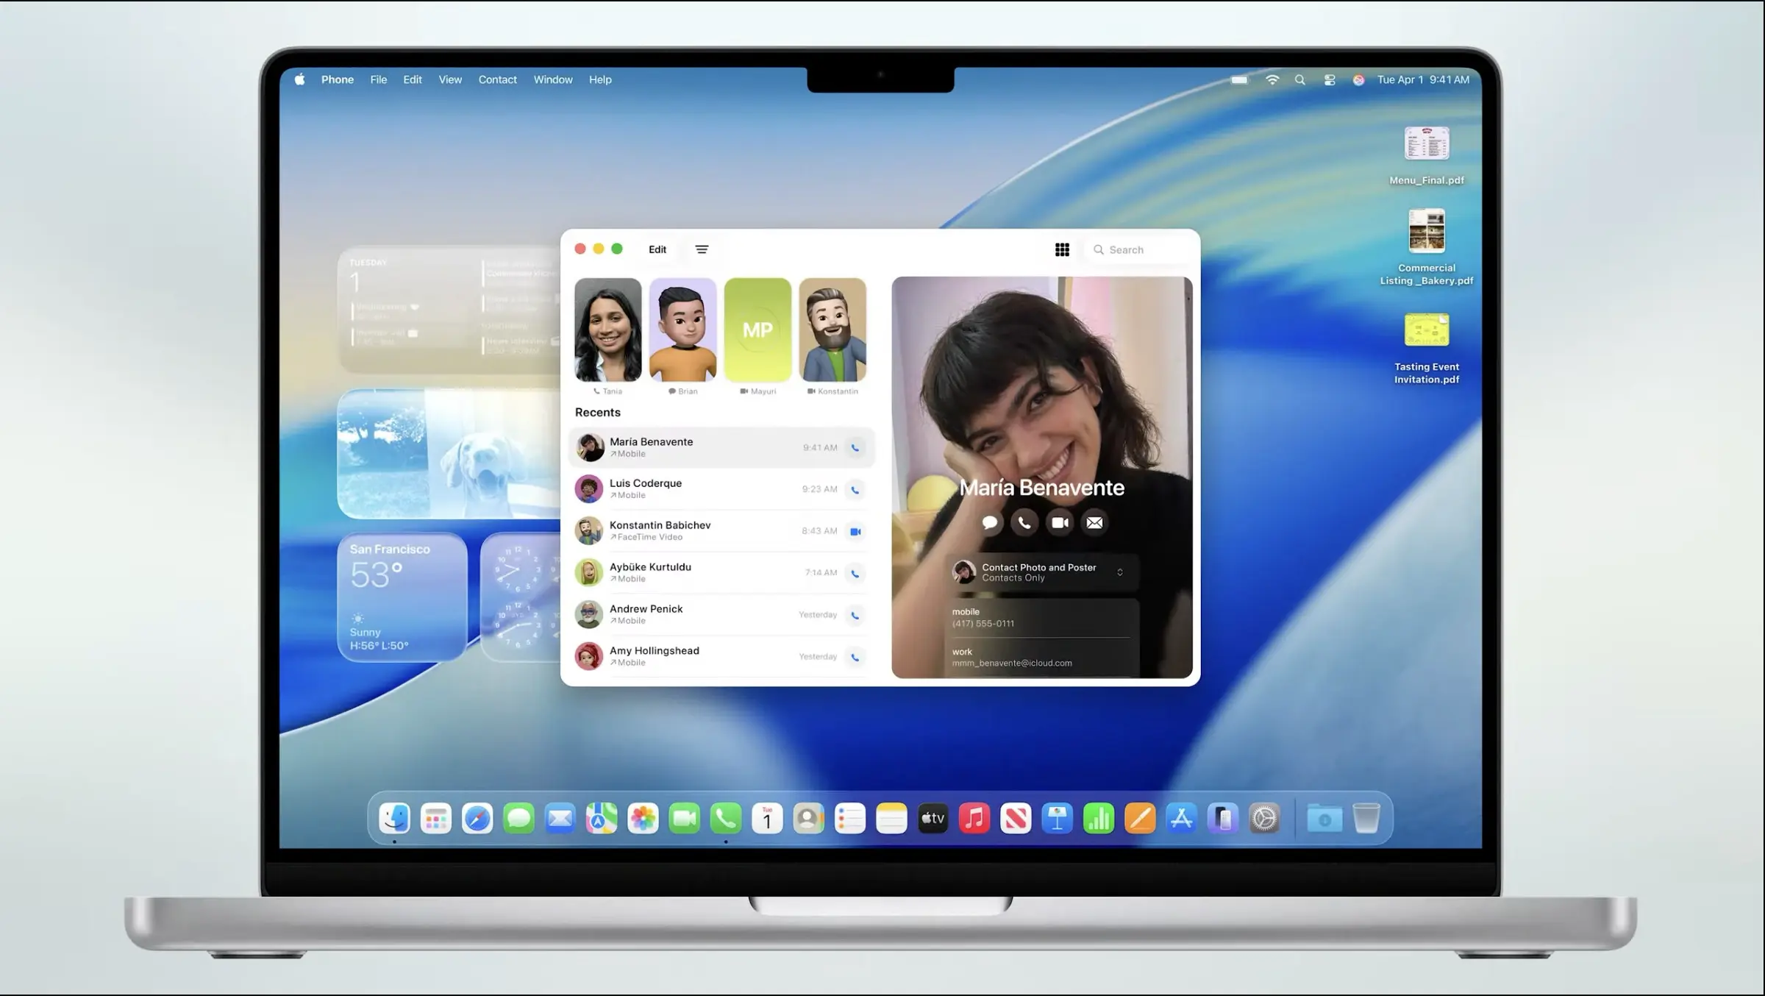
Task: Click the filter list icon
Action: pyautogui.click(x=702, y=249)
